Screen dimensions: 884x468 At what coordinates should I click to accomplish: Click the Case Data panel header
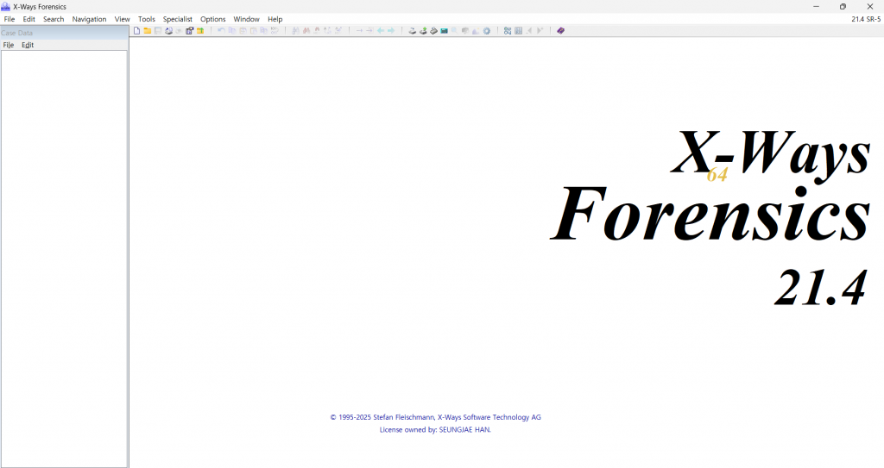[64, 33]
